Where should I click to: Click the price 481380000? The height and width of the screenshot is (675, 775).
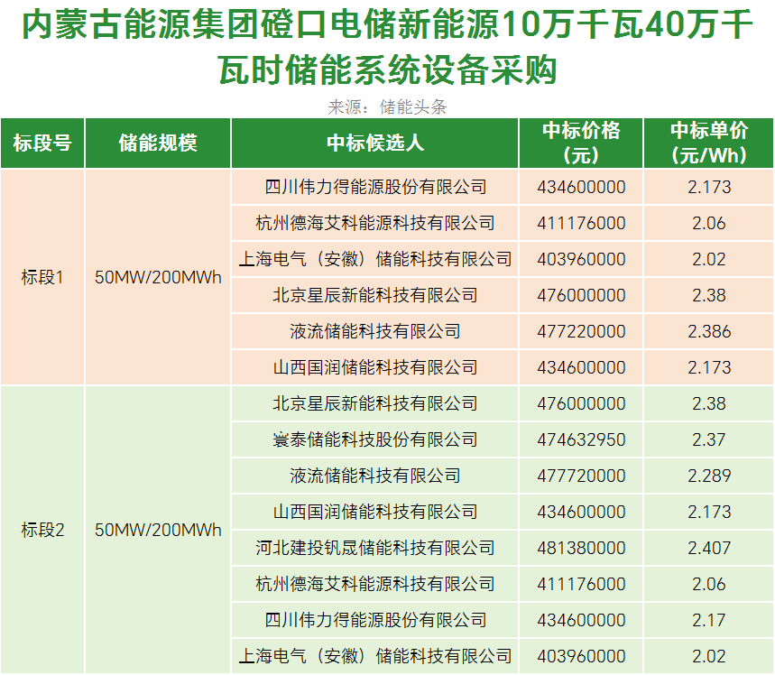581,548
